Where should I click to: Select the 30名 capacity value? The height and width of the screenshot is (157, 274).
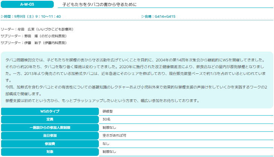tap(107, 119)
